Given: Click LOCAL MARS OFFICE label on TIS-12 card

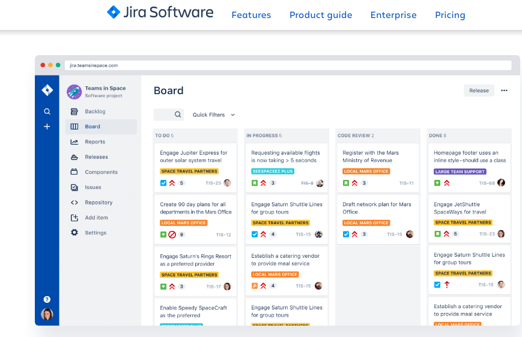Looking at the screenshot, I should coord(183,222).
